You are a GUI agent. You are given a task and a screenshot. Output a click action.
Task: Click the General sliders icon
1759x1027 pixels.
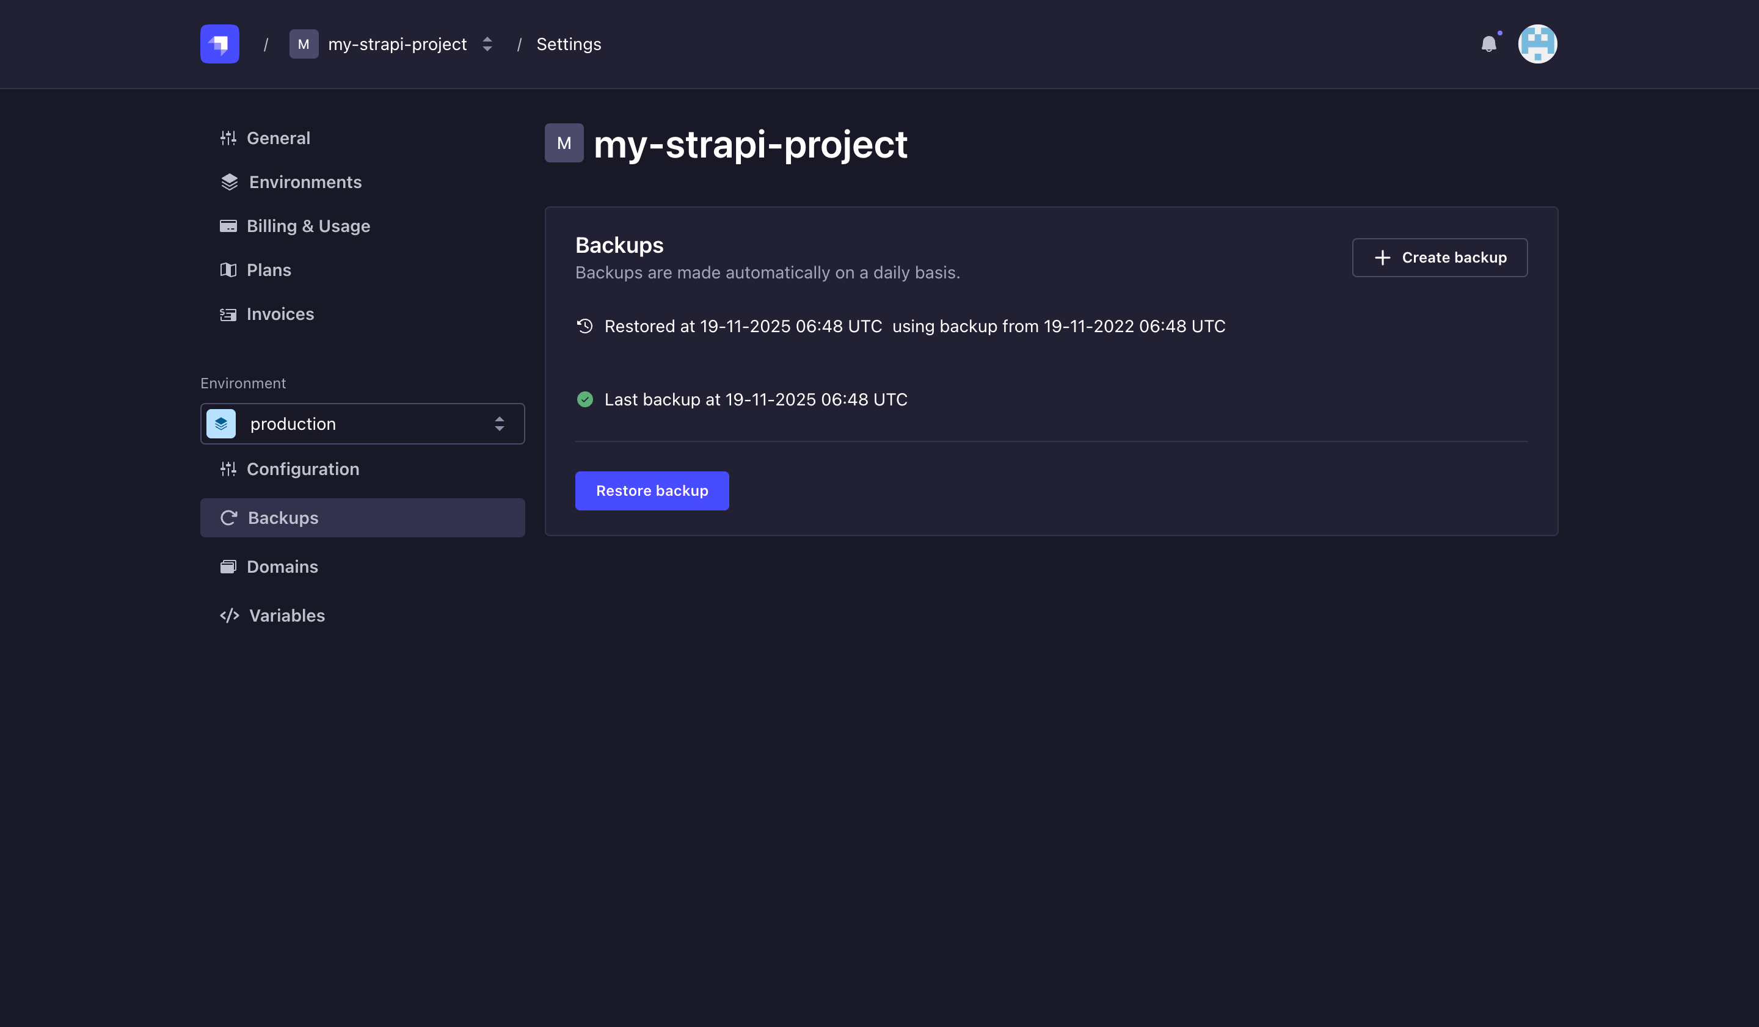tap(228, 138)
